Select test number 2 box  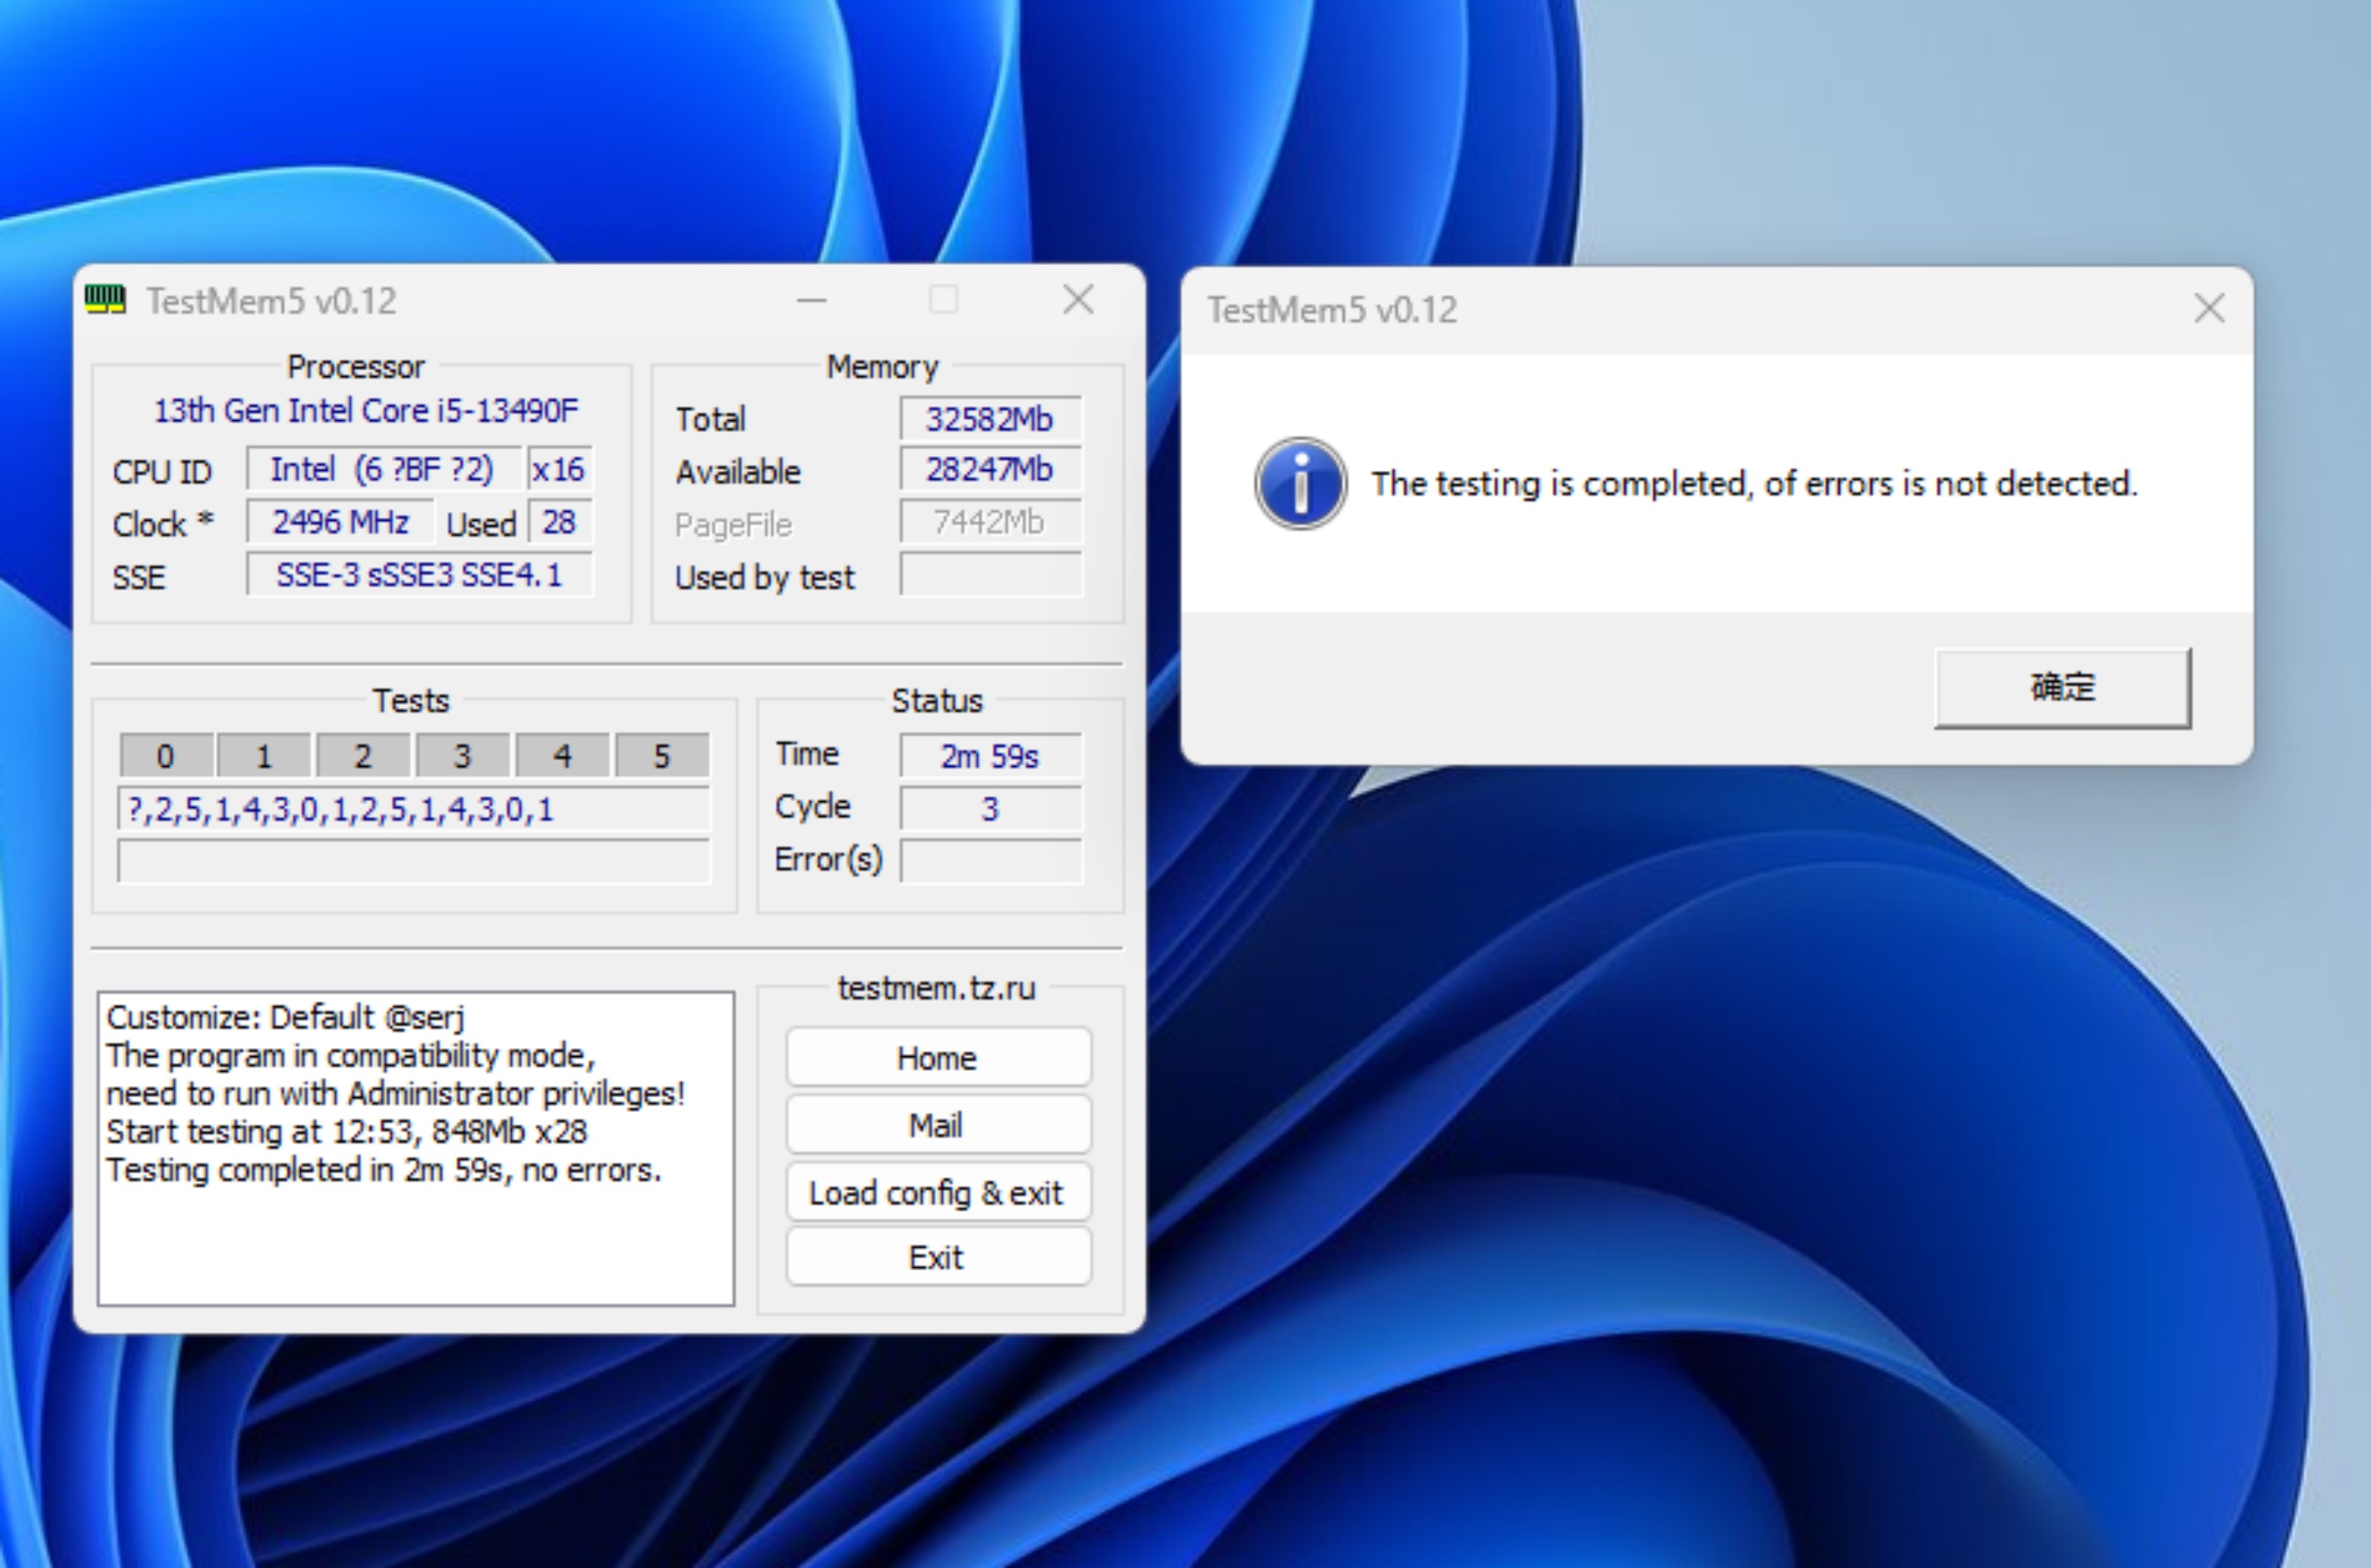[363, 756]
